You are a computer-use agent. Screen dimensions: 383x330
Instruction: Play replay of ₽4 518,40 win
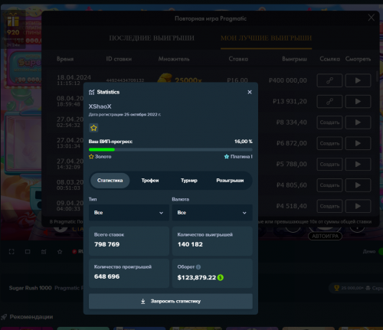358,206
